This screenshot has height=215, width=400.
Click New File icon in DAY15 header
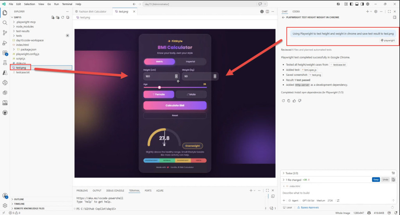point(53,17)
